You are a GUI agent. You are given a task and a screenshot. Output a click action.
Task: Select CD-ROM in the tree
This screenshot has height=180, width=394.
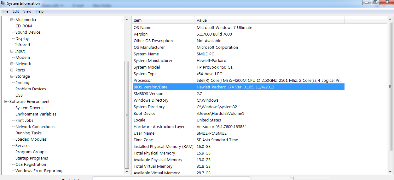point(24,26)
